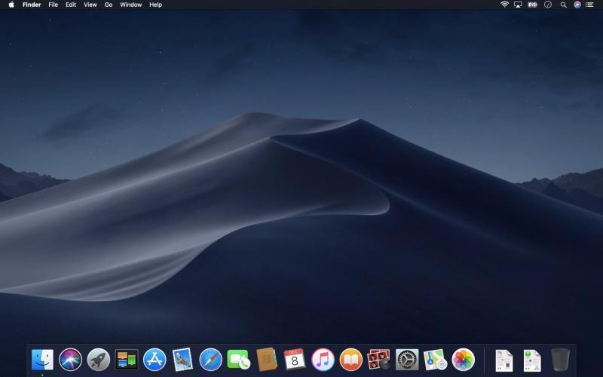This screenshot has height=377, width=603.
Task: Open the Apple menu
Action: pos(11,5)
